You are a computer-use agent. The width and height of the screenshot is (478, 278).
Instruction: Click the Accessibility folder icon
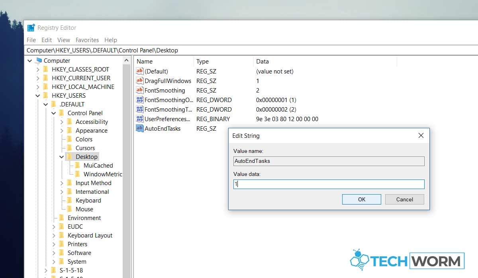tap(69, 122)
